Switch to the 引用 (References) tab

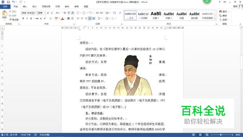[58, 7]
